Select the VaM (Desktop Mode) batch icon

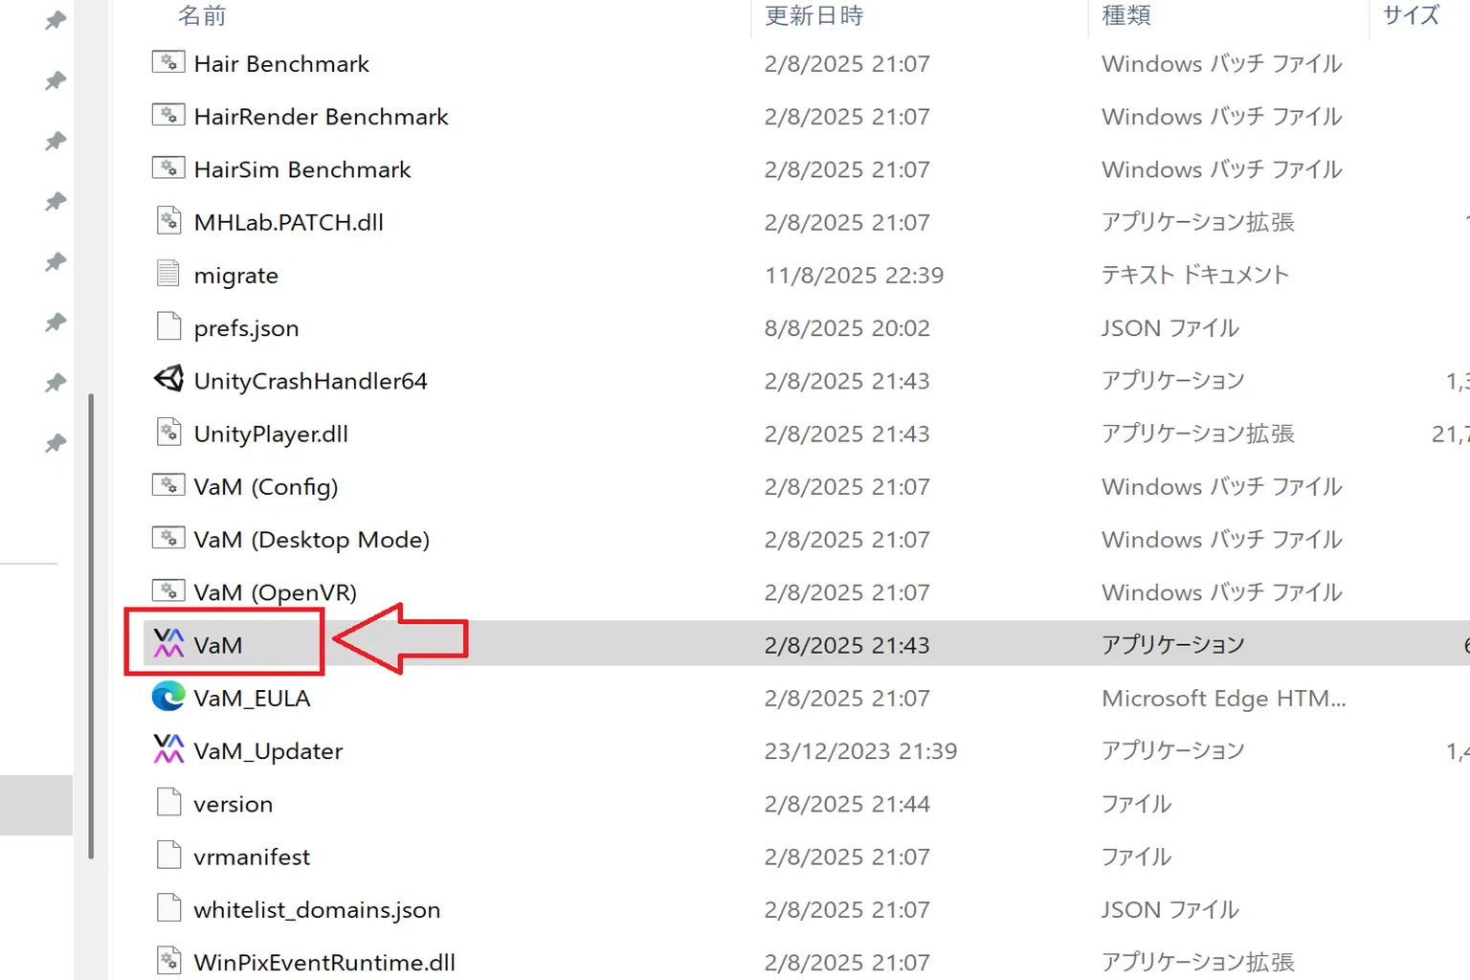point(168,538)
